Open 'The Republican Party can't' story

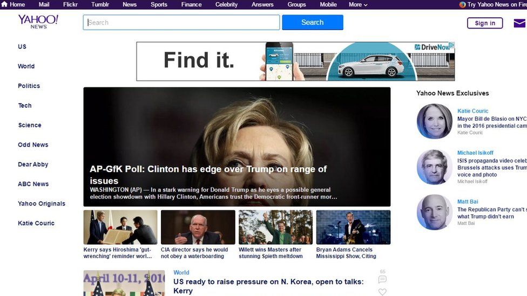(492, 213)
